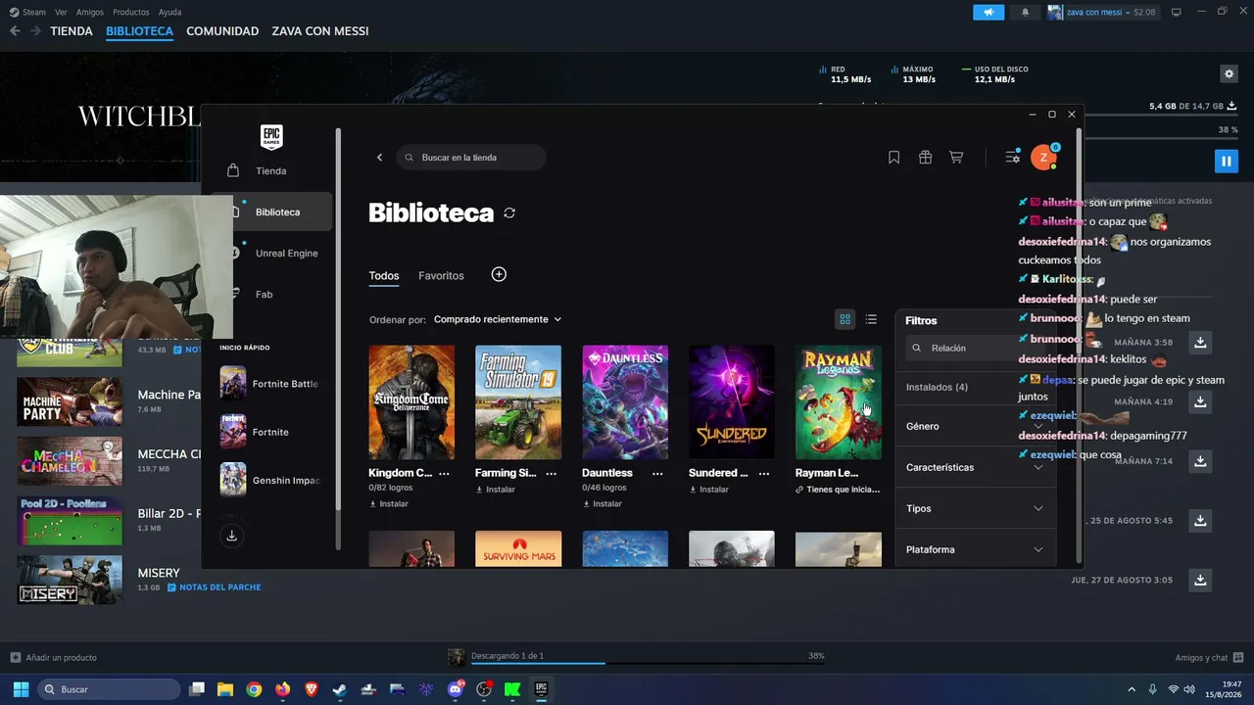Open Tienda in the Epic sidebar

271,171
